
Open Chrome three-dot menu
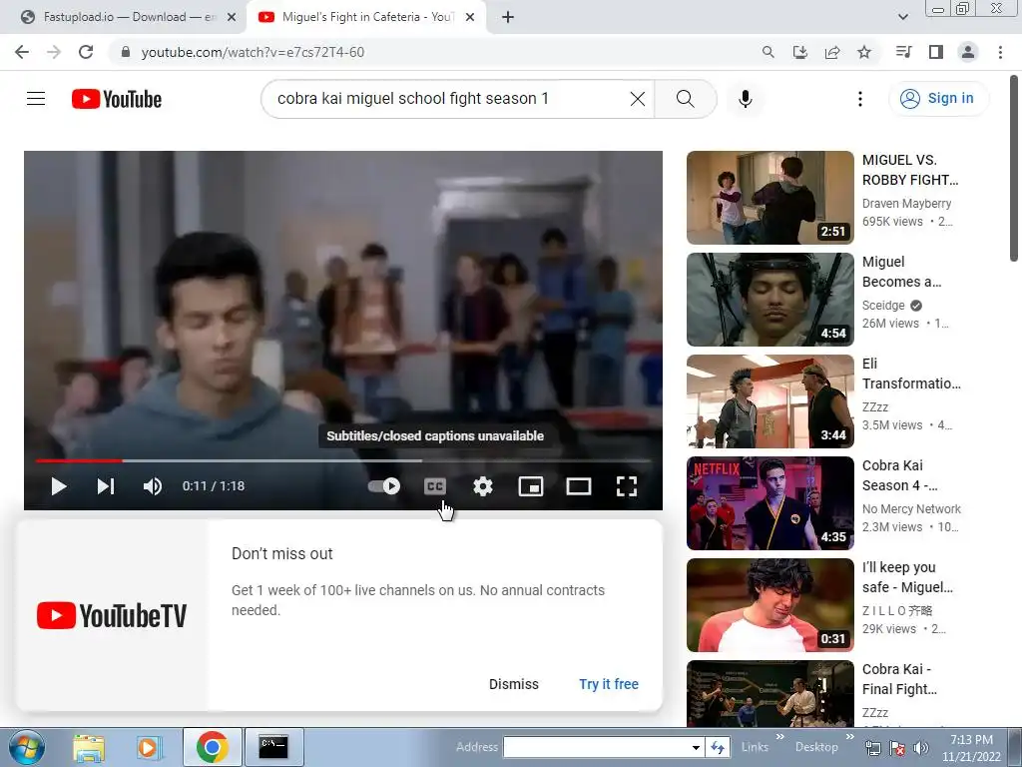[1000, 52]
